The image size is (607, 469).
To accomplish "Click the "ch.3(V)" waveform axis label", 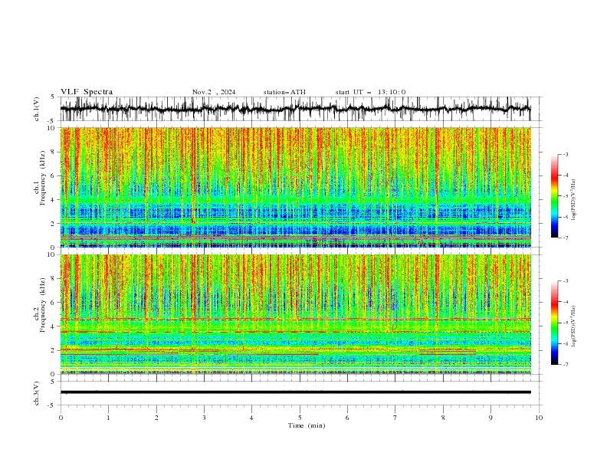I will click(x=37, y=393).
